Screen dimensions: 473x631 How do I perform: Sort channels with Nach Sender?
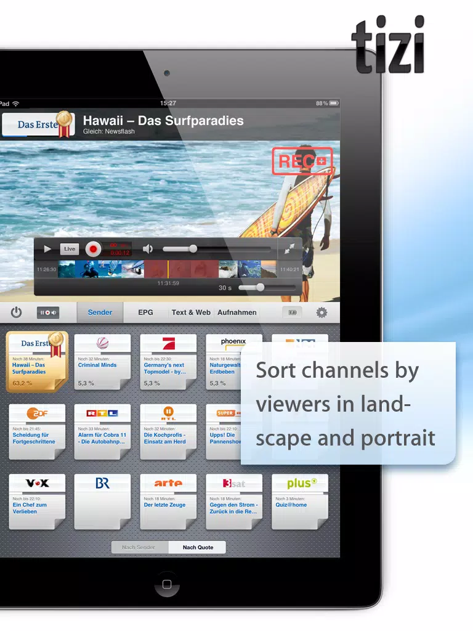140,547
